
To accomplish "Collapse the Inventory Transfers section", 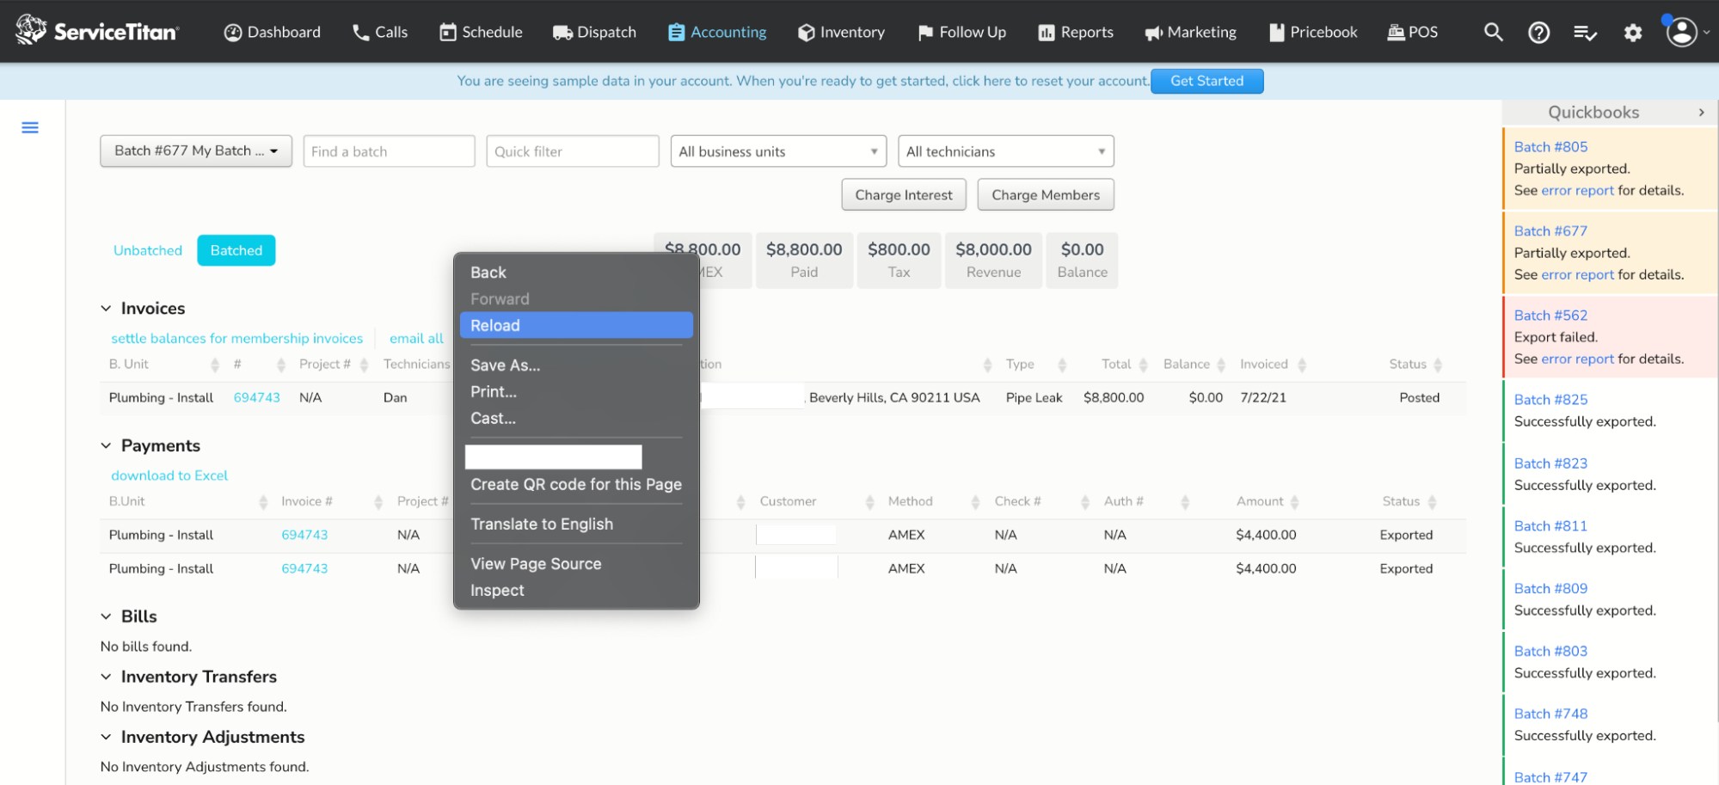I will (106, 677).
